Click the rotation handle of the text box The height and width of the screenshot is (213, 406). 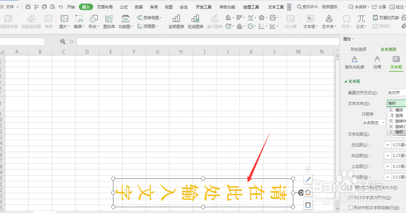[x=300, y=193]
